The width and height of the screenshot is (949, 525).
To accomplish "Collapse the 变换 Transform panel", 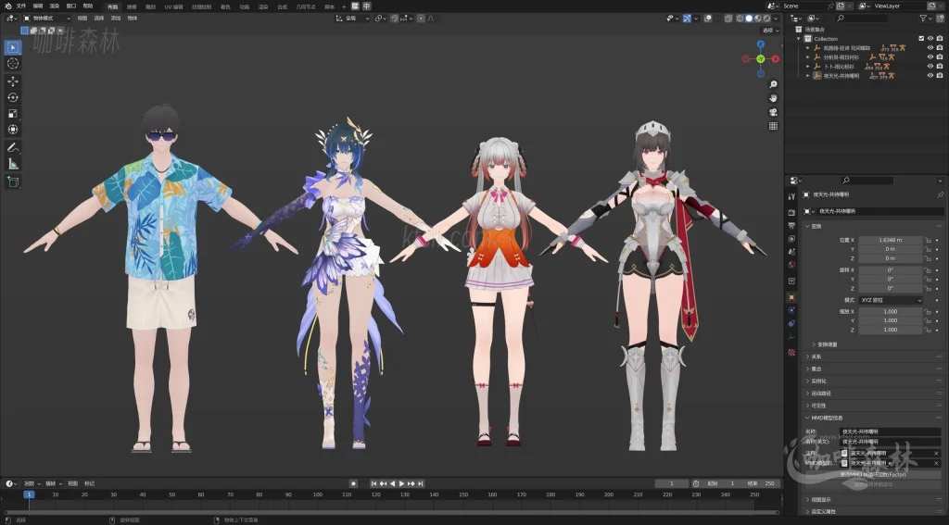I will [817, 226].
